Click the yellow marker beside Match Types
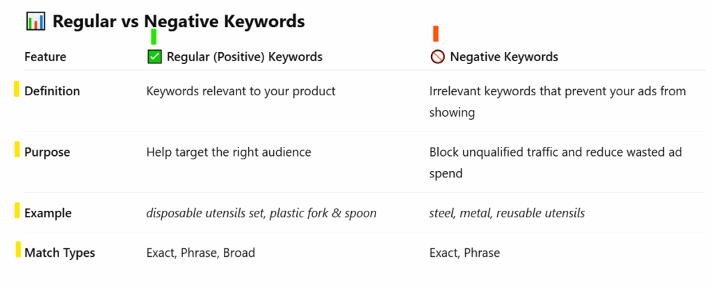Screen dimensions: 712x286 point(18,249)
